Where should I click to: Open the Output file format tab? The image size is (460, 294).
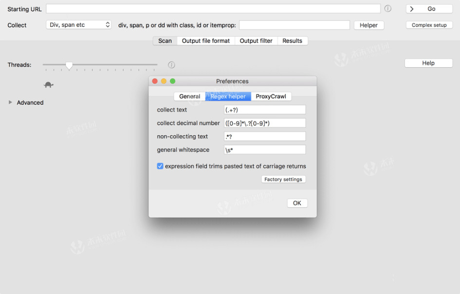coord(205,41)
